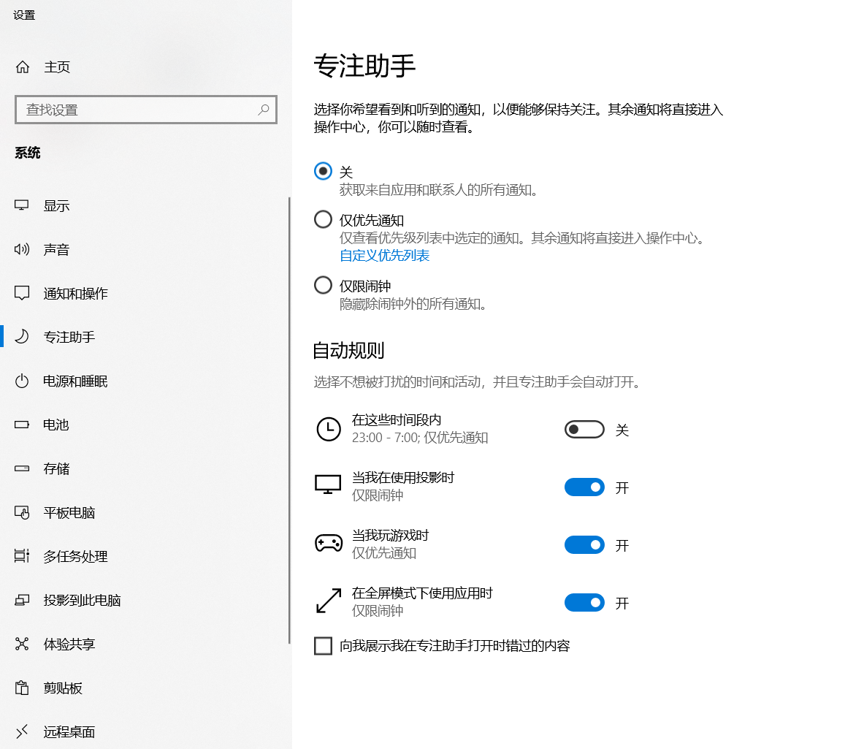The image size is (864, 749).
Task: Open 平板电脑 in the sidebar
Action: (x=145, y=512)
